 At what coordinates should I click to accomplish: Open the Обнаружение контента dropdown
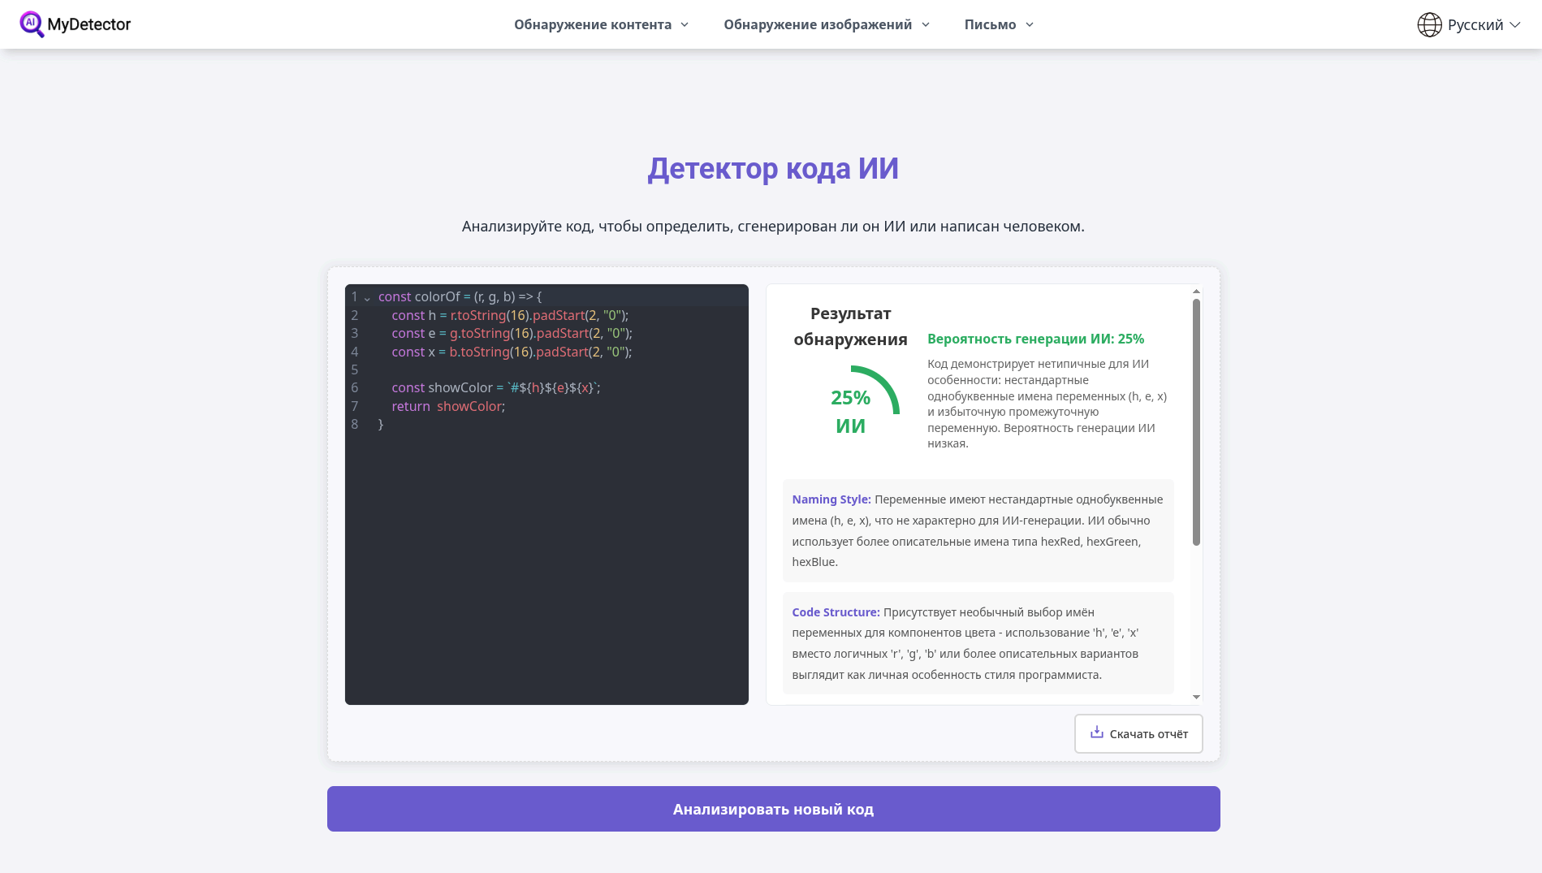click(592, 24)
